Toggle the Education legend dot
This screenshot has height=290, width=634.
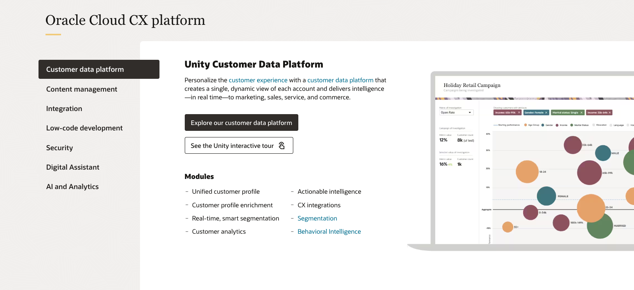pyautogui.click(x=594, y=125)
